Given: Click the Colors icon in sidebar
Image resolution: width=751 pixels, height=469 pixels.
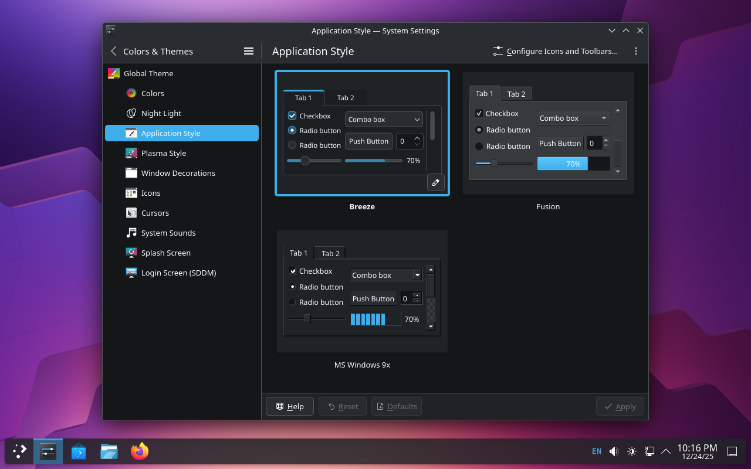Looking at the screenshot, I should (x=131, y=93).
